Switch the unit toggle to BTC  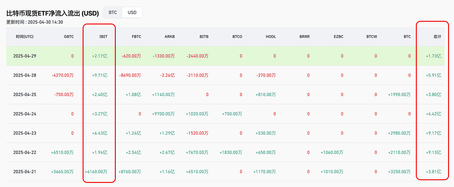point(113,12)
